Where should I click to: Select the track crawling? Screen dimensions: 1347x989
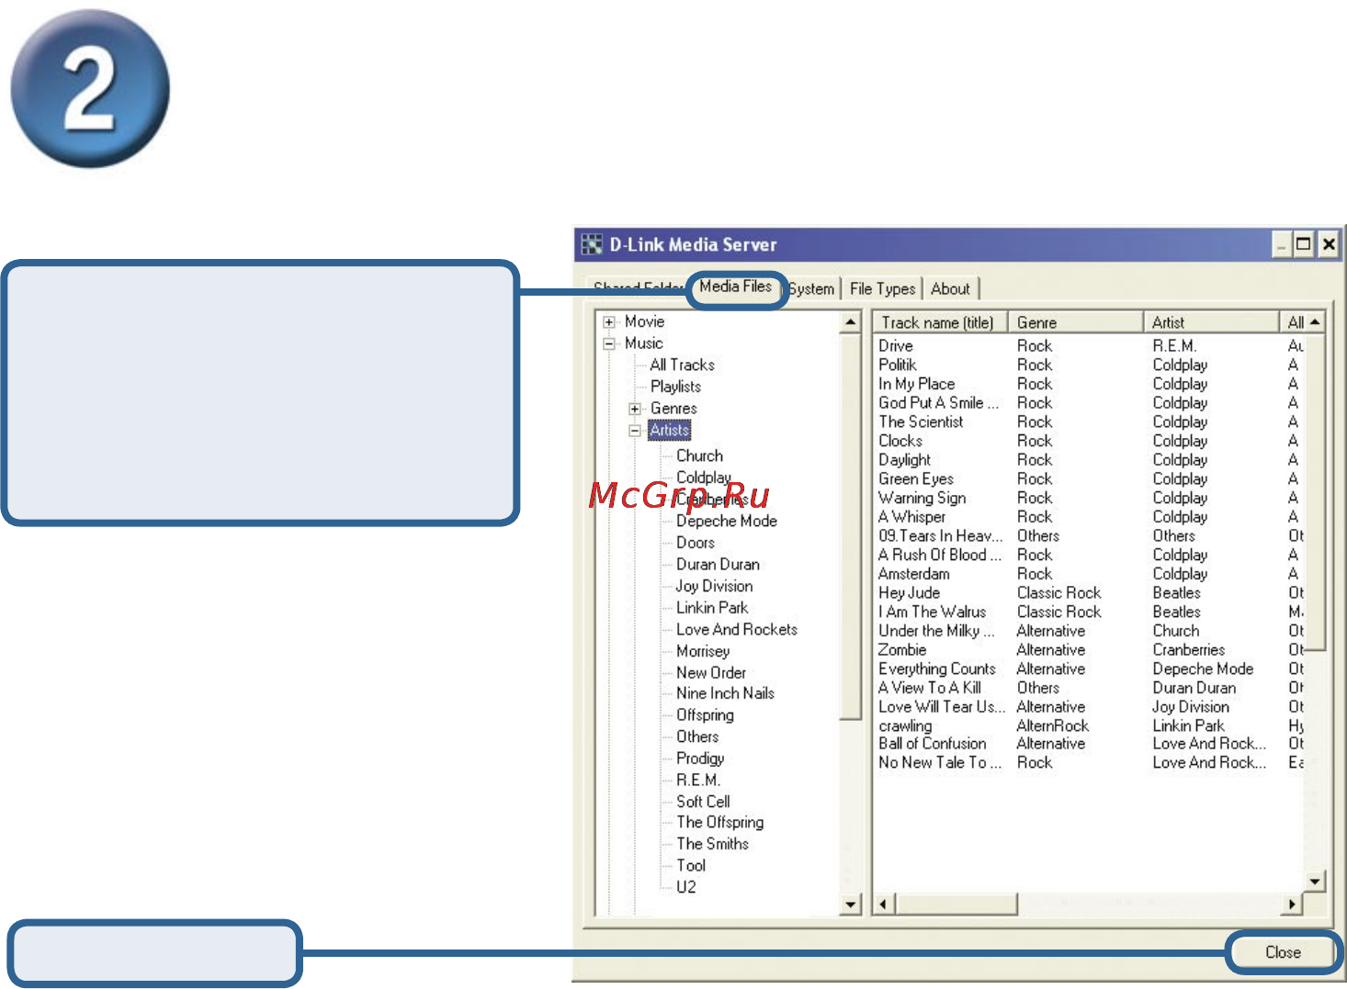click(x=905, y=726)
